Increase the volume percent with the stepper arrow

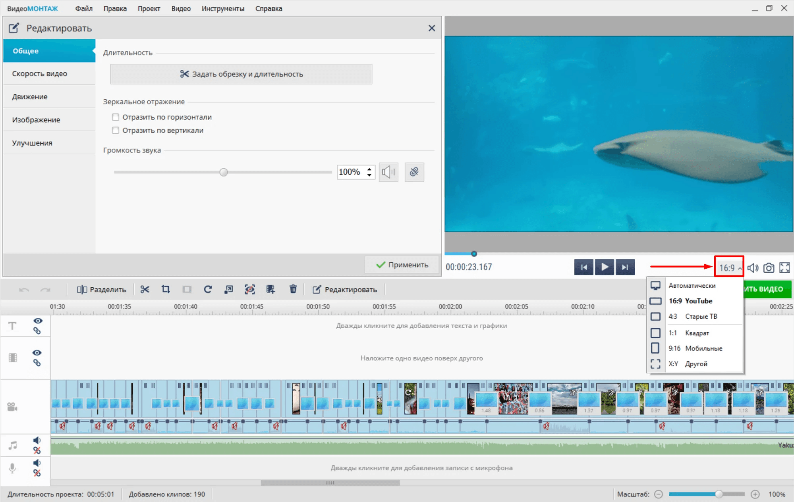click(x=369, y=169)
